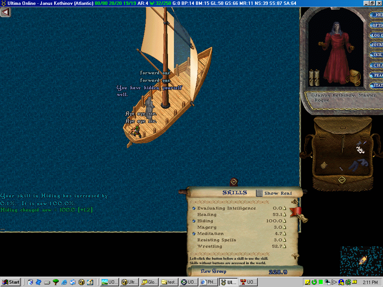Click the radar minimap boat marker

tap(362, 260)
